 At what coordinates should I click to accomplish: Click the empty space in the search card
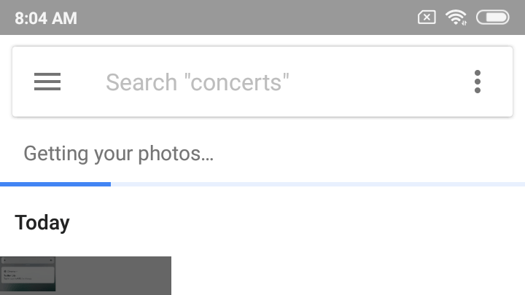click(378, 82)
